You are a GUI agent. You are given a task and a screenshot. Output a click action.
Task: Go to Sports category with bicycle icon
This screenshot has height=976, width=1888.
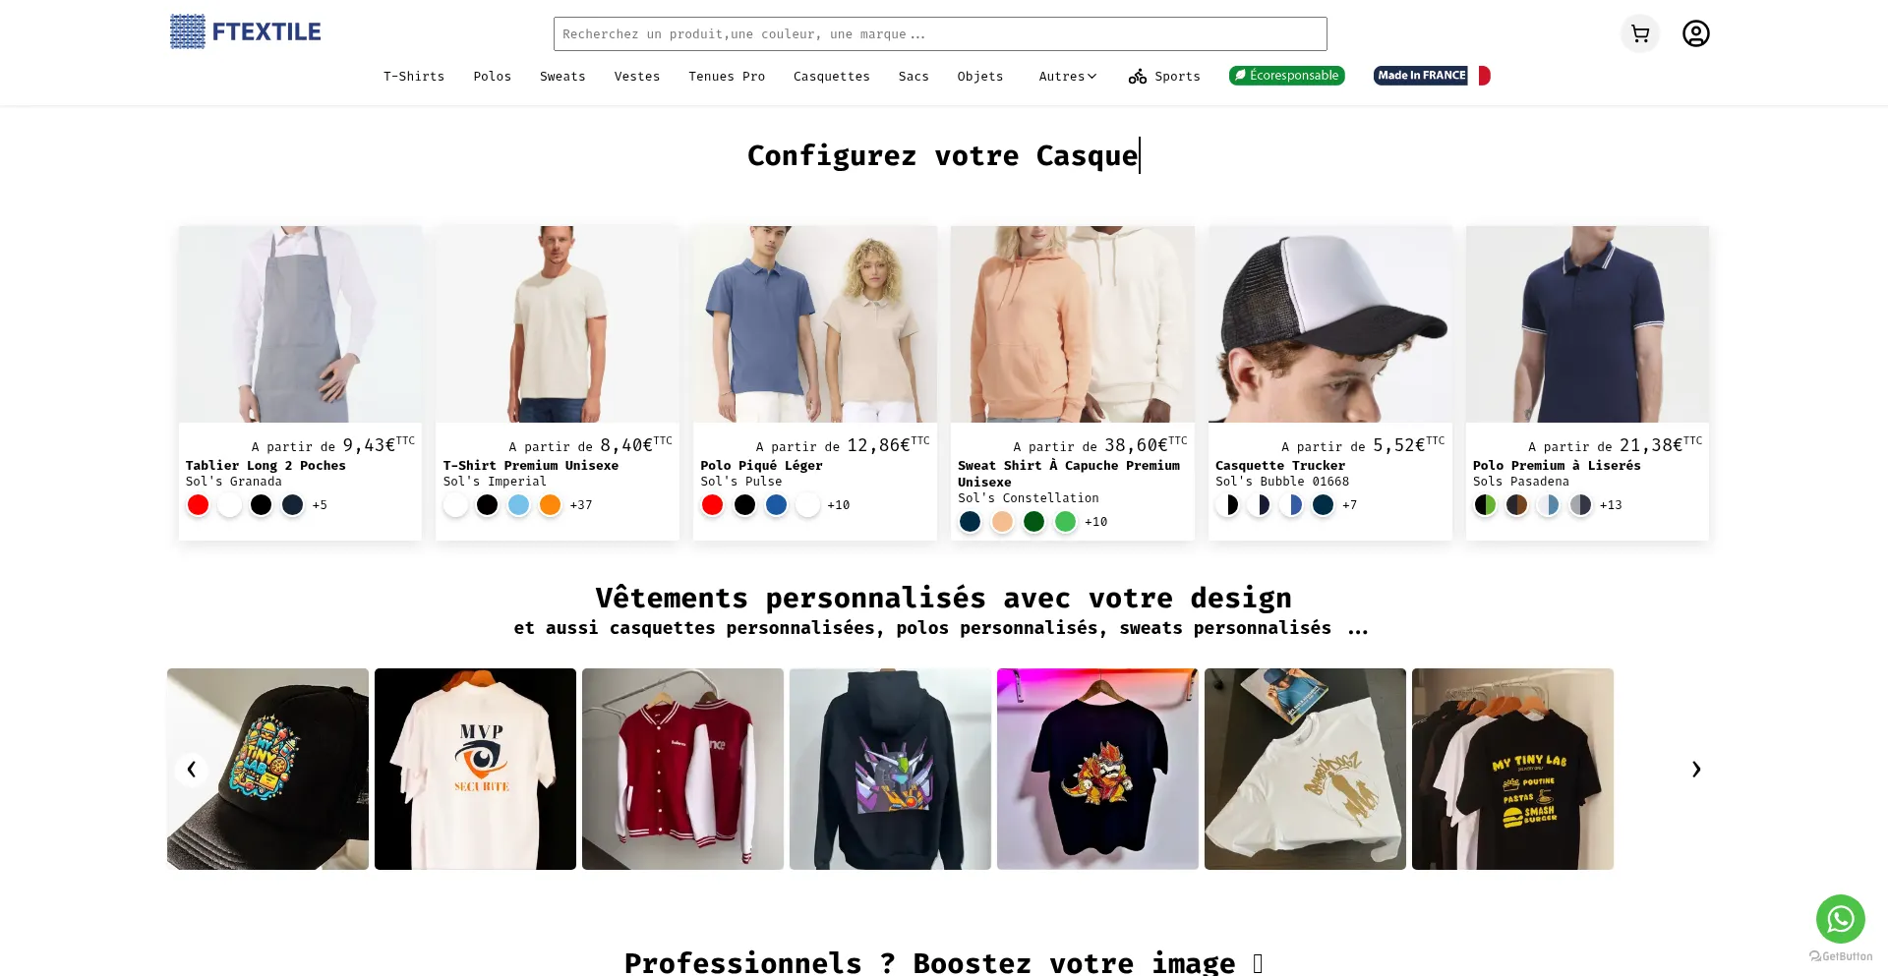(x=1164, y=76)
